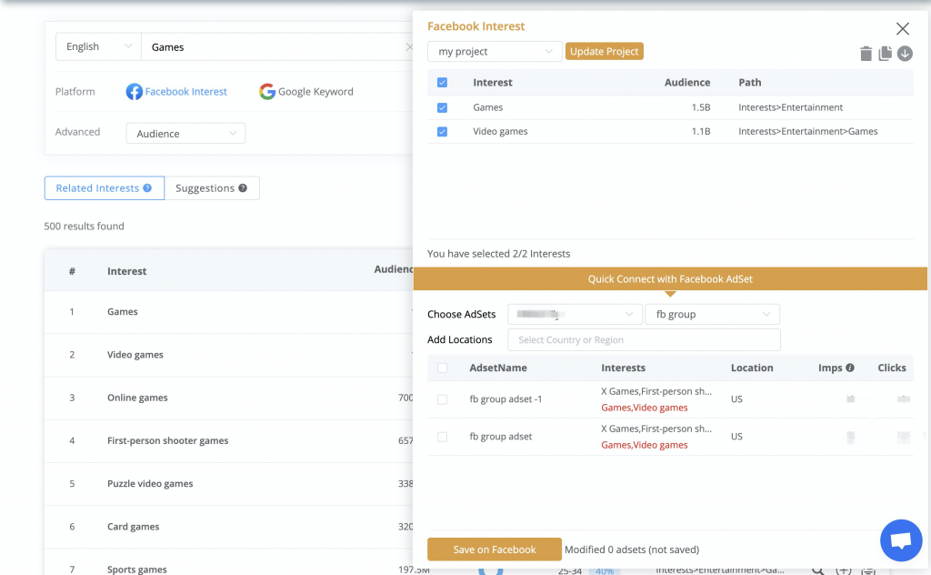Viewport: 931px width, 575px height.
Task: Click the Interests>Entertainment path text
Action: click(791, 107)
